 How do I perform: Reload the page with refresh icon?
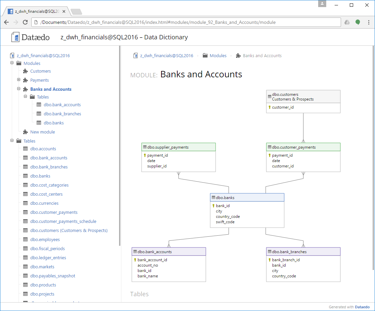coord(25,22)
